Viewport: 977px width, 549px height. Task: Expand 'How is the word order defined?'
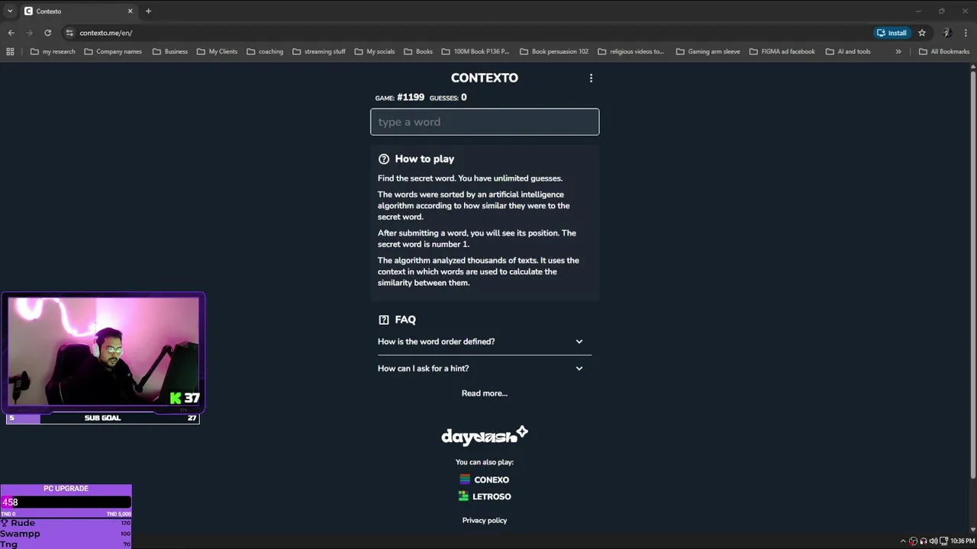(485, 342)
